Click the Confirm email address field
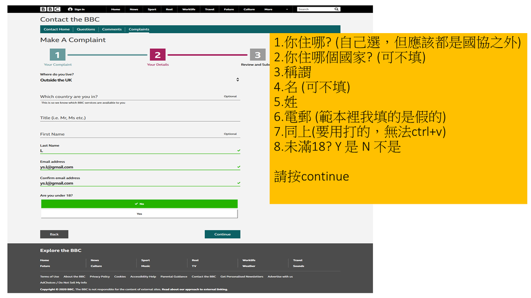Image resolution: width=531 pixels, height=298 pixels. [x=140, y=183]
